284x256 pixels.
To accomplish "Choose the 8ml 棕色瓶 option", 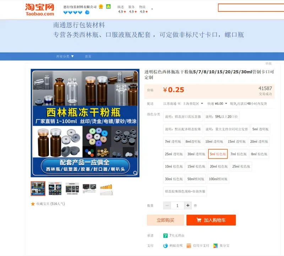I will (x=259, y=154).
